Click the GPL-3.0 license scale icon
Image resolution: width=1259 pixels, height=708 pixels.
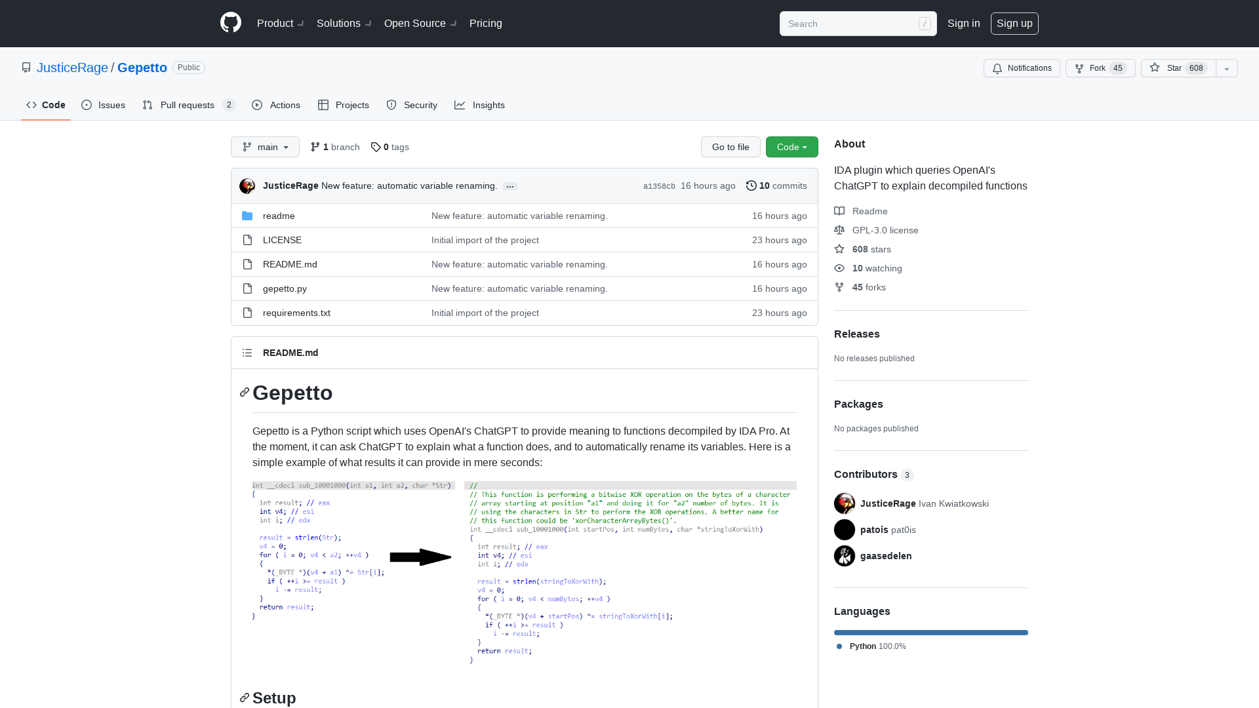[x=839, y=230]
